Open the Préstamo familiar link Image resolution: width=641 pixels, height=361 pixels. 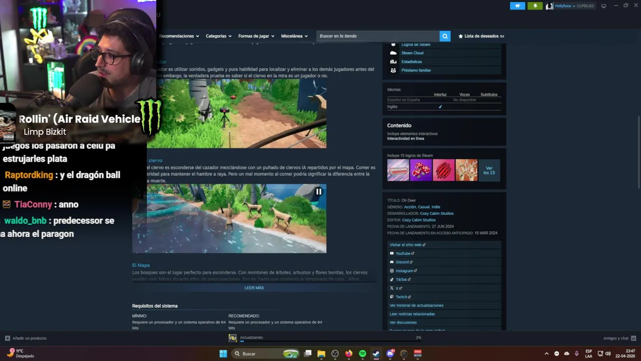(x=416, y=70)
